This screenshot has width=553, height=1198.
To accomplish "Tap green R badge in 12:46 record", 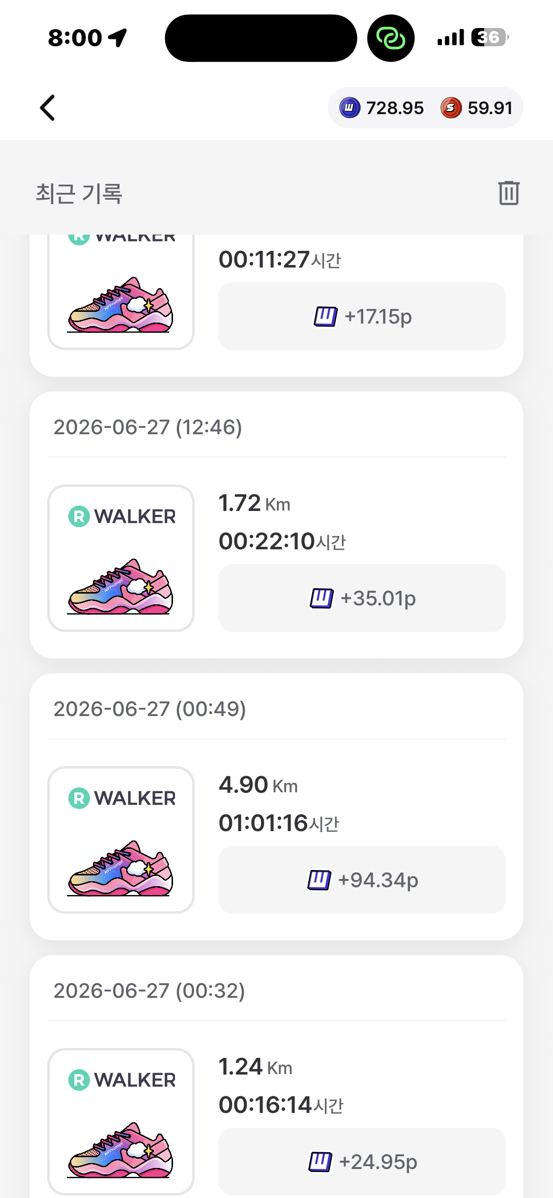I will tap(79, 516).
